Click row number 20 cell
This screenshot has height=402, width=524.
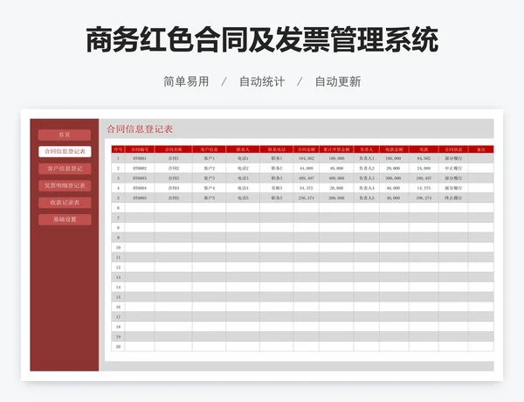pos(118,346)
